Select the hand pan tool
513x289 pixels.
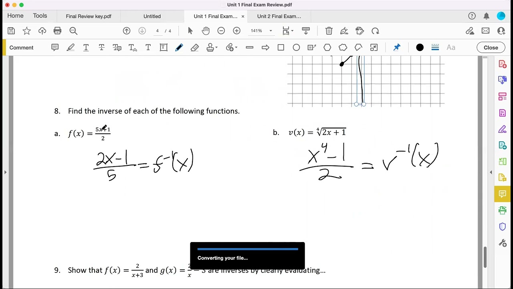pyautogui.click(x=206, y=31)
